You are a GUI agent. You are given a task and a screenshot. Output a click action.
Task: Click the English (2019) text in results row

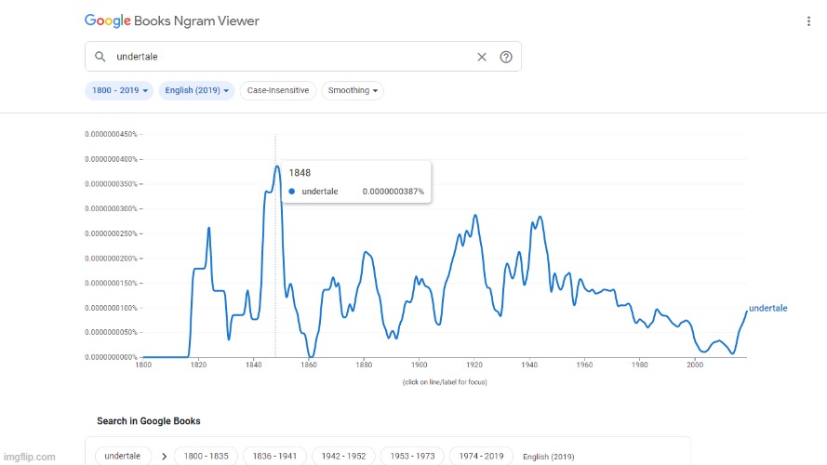click(549, 457)
